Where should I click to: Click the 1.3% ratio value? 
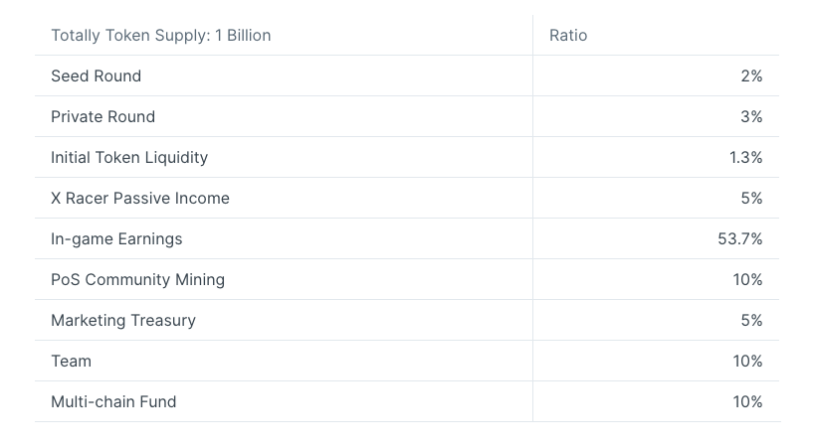click(x=745, y=158)
